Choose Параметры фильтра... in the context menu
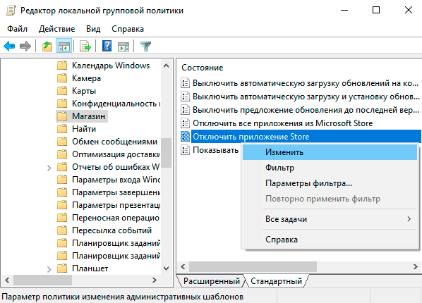The height and width of the screenshot is (303, 422). (330, 183)
